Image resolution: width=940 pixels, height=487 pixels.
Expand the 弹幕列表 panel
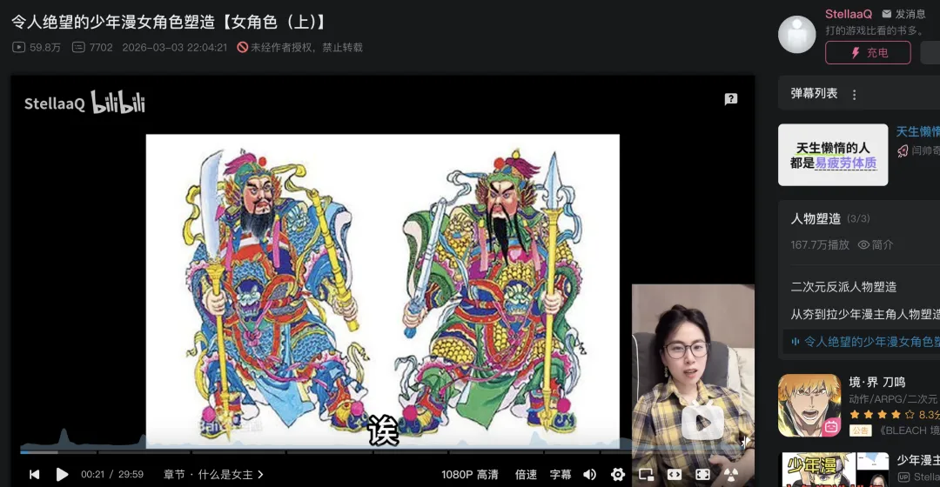coord(859,93)
